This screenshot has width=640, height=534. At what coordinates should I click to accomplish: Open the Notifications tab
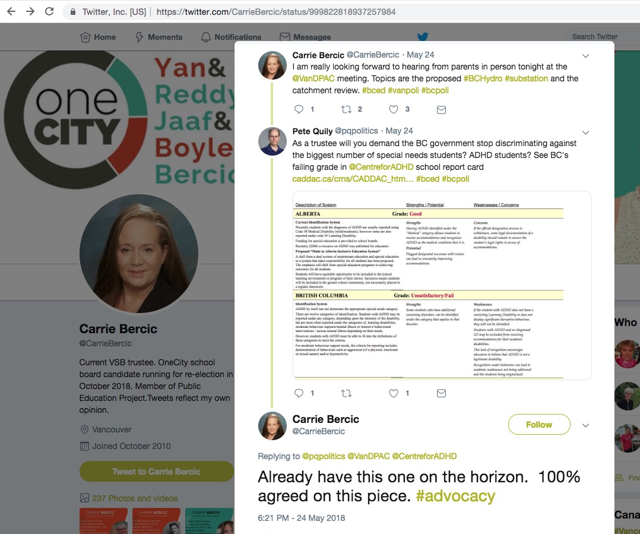tap(231, 37)
